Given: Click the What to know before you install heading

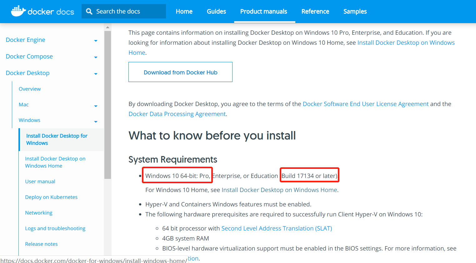Looking at the screenshot, I should pyautogui.click(x=212, y=136).
